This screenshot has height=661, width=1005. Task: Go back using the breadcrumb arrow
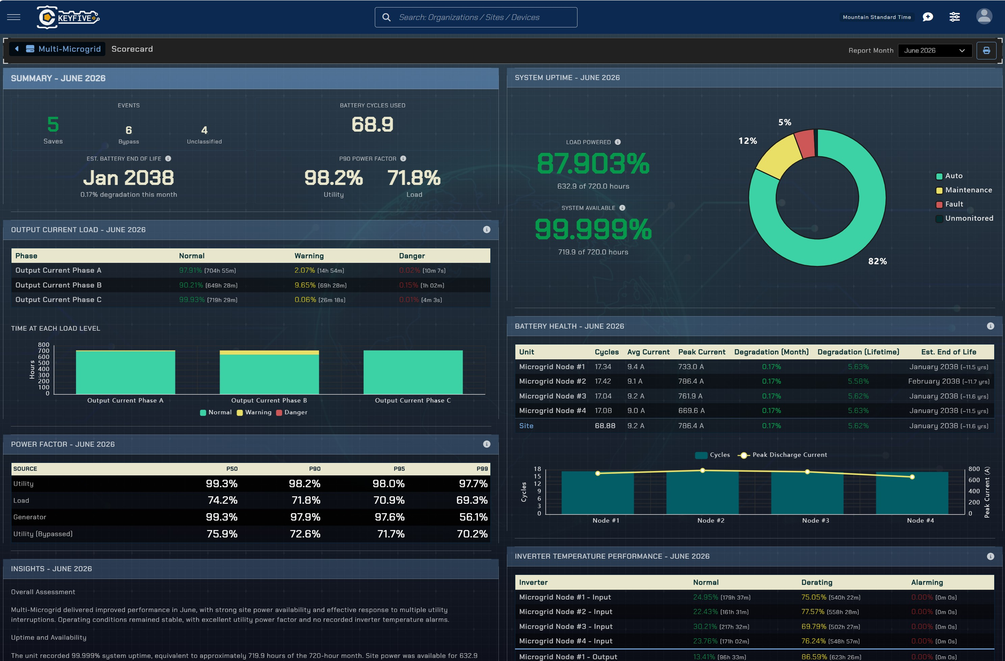tap(16, 49)
